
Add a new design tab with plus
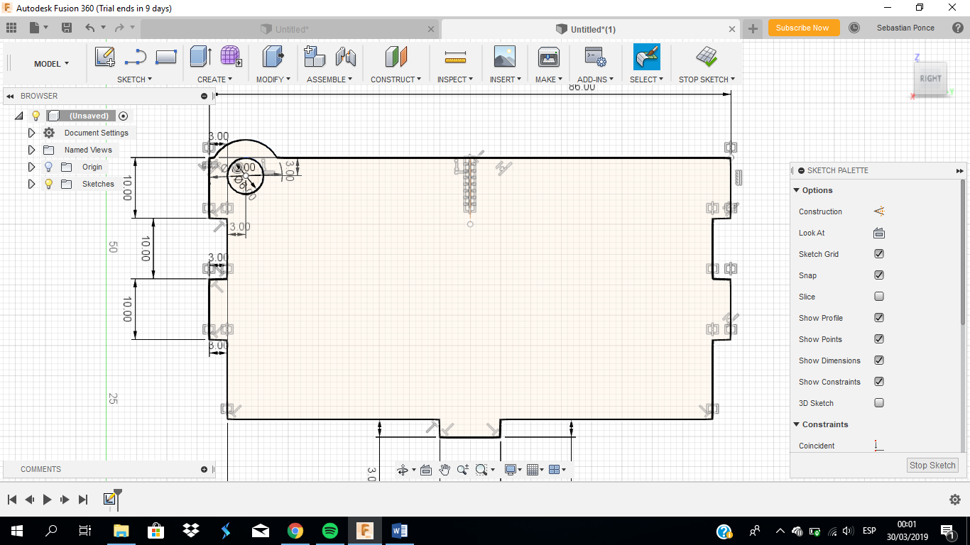(x=753, y=29)
